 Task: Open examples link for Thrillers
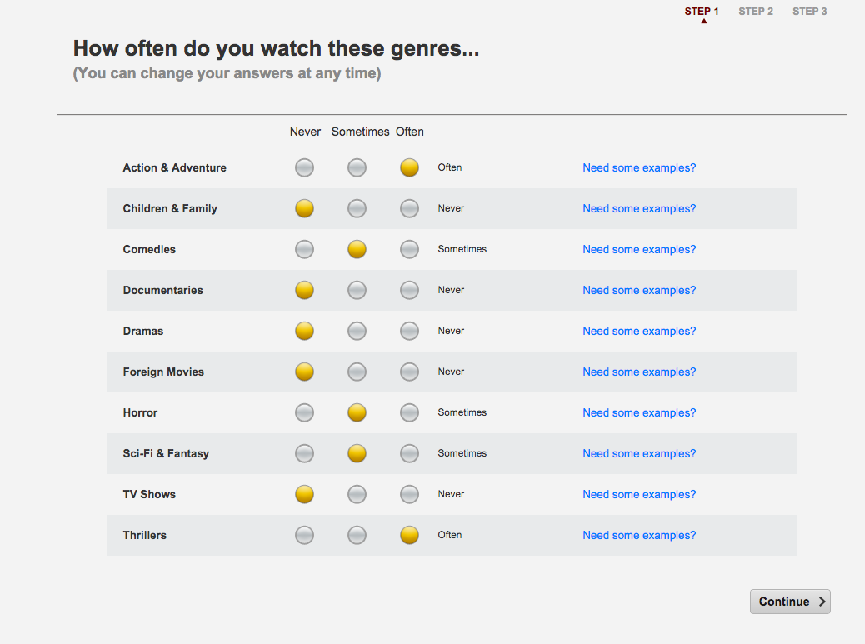639,535
